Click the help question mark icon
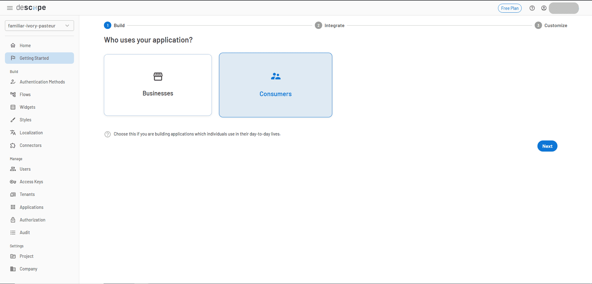This screenshot has height=284, width=592. click(532, 8)
